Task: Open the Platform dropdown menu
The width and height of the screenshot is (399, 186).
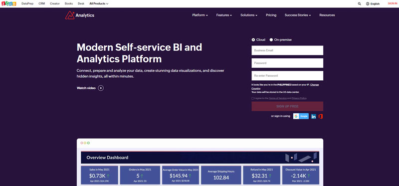Action: click(x=200, y=15)
